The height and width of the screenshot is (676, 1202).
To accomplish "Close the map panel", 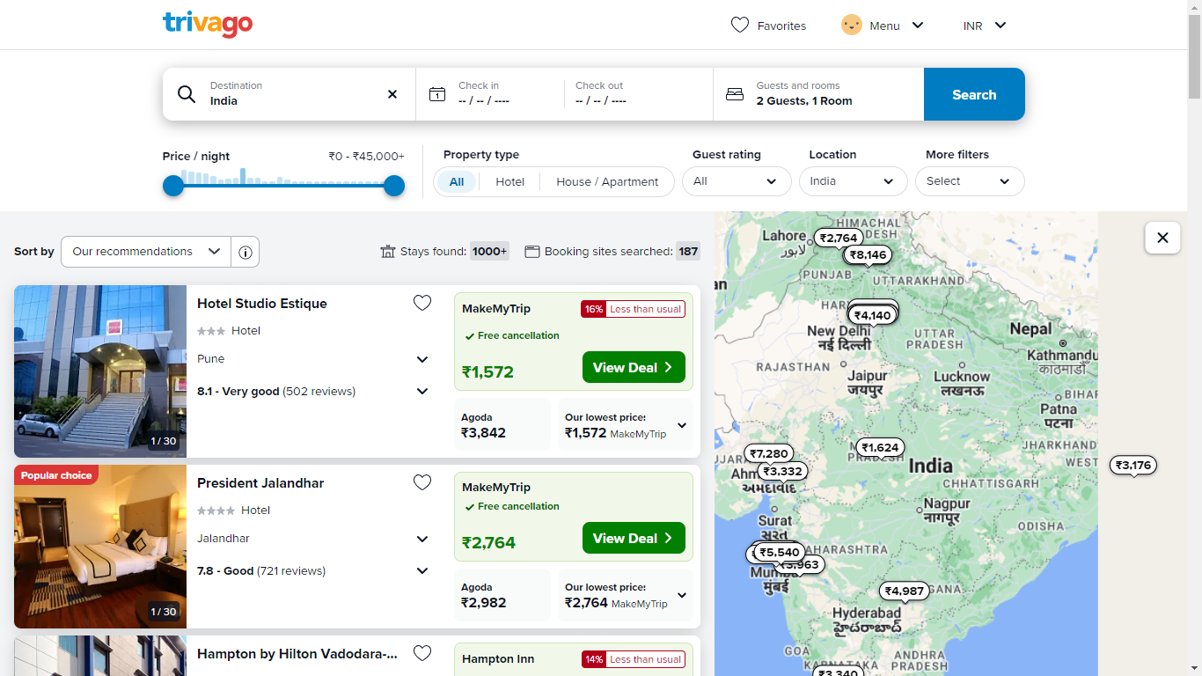I will 1162,238.
